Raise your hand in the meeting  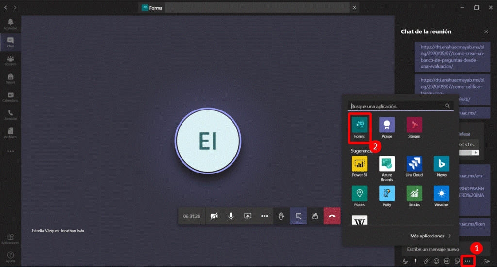point(281,216)
